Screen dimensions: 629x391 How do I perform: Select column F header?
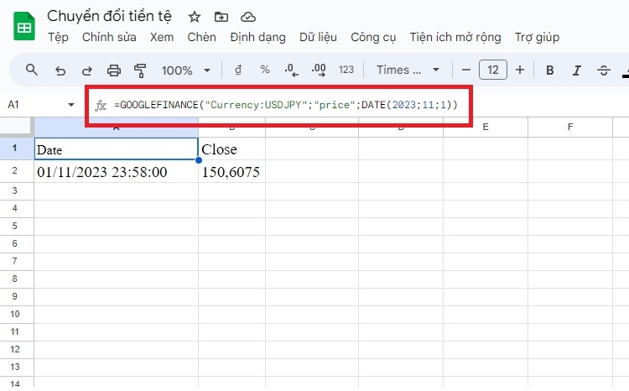click(x=570, y=128)
